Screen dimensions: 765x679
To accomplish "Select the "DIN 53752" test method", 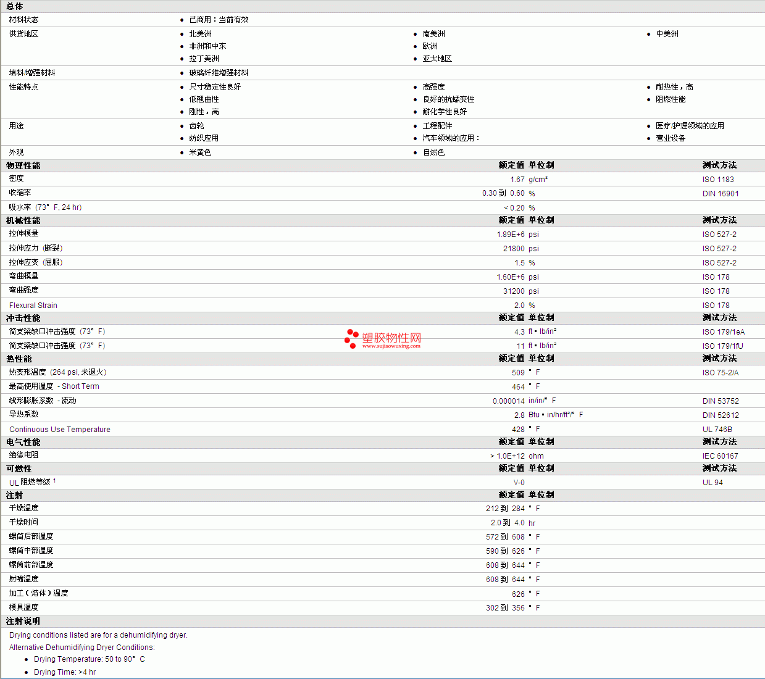I will tap(721, 401).
